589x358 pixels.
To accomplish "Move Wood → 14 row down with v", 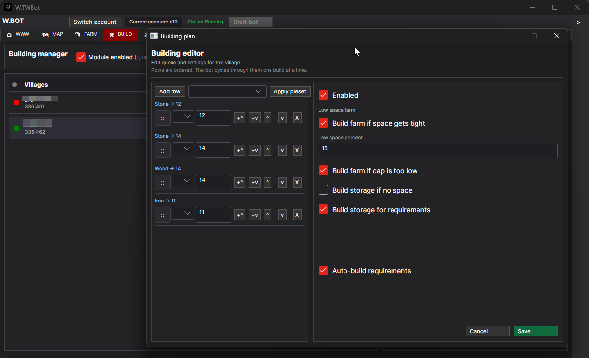I will [282, 182].
